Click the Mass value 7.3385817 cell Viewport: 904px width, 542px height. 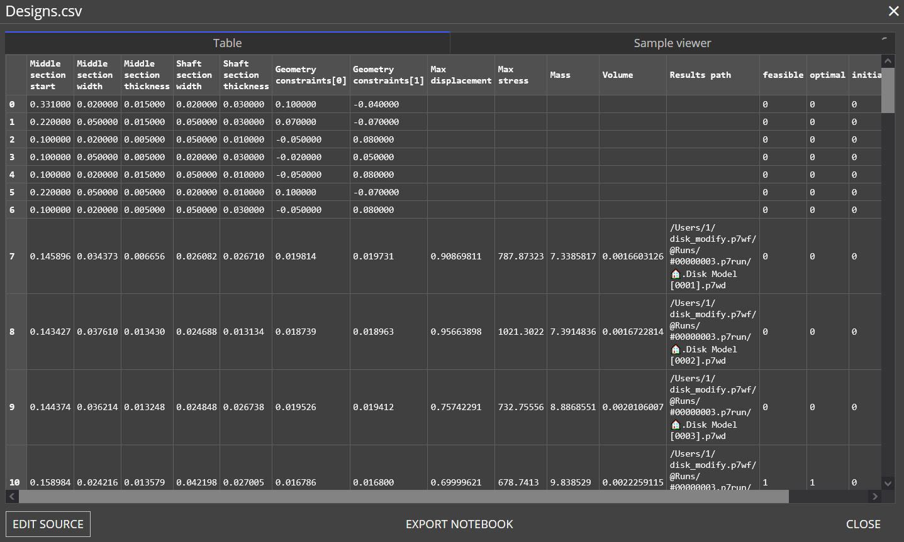572,256
